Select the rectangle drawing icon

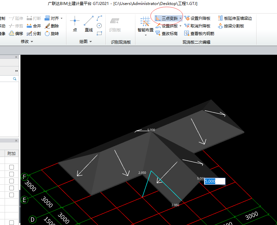[99, 33]
